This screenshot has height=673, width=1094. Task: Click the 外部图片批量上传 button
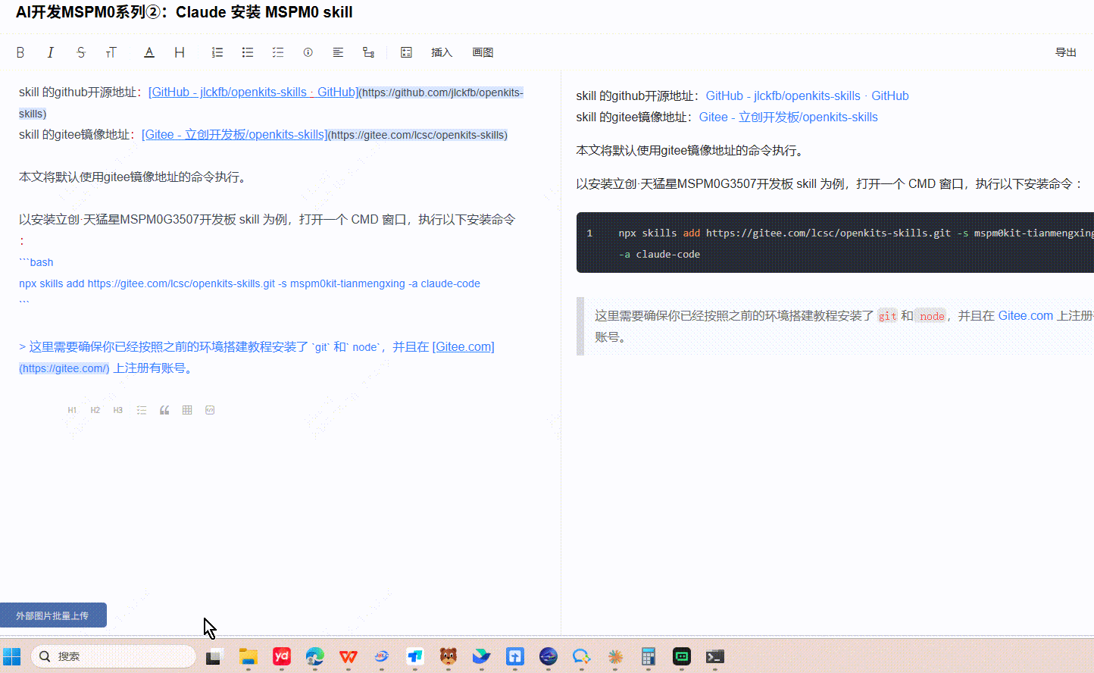point(53,615)
